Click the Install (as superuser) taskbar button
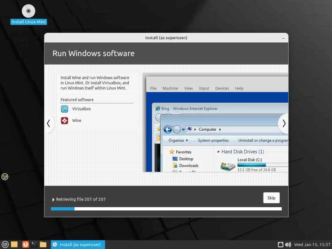The image size is (332, 249). point(78,244)
